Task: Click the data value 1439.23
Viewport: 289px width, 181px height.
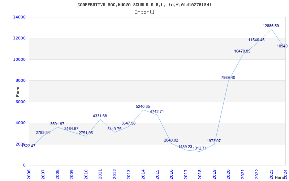Action: (185, 147)
